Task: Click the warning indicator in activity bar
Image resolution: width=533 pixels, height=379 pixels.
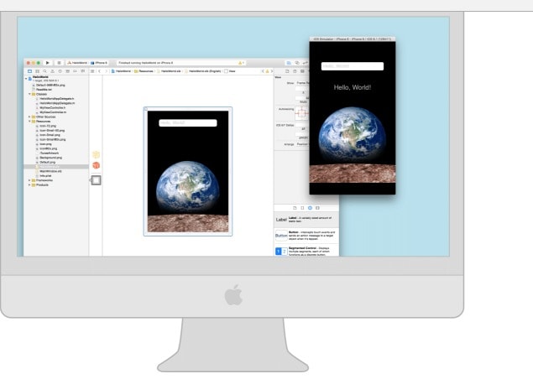Action: [241, 63]
